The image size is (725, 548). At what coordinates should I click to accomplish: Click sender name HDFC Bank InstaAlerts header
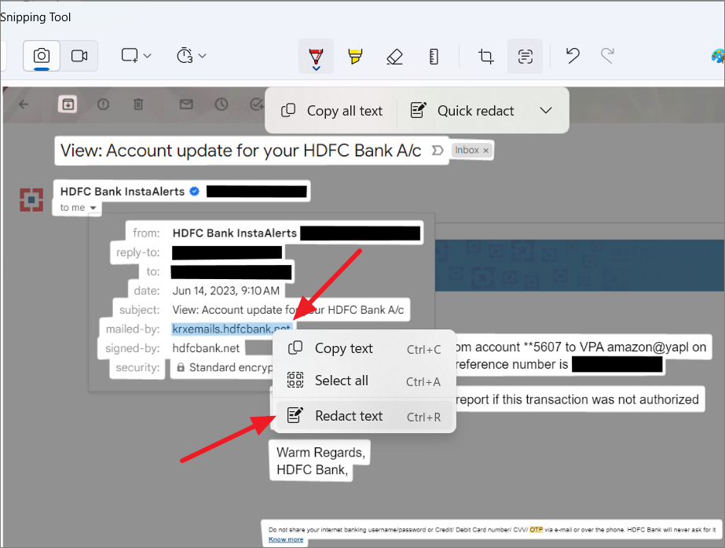click(x=123, y=191)
